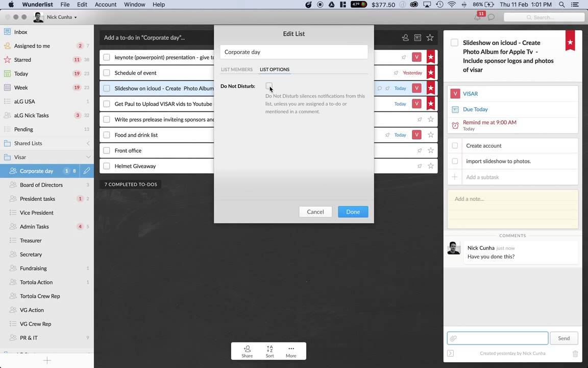The image size is (588, 368).
Task: Check off the Helmet Giveaway to-do
Action: (107, 166)
